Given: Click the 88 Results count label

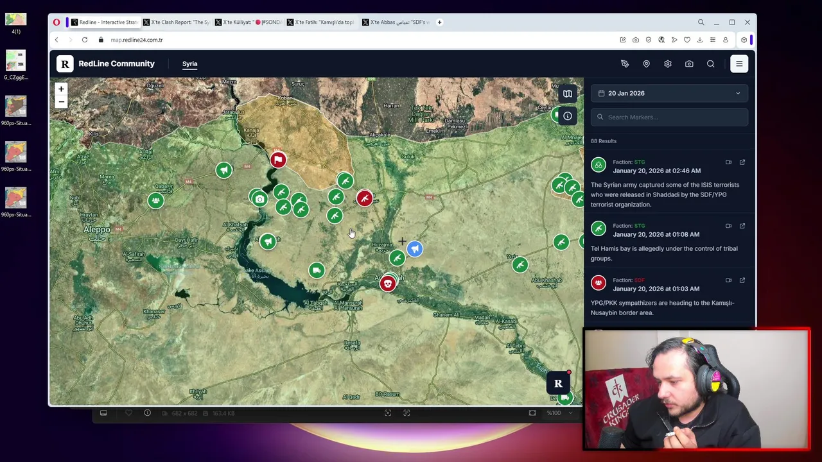Looking at the screenshot, I should coord(604,141).
